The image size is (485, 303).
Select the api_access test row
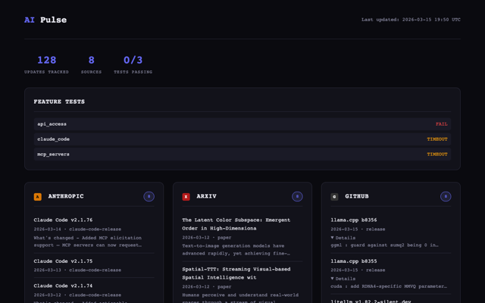tap(242, 124)
